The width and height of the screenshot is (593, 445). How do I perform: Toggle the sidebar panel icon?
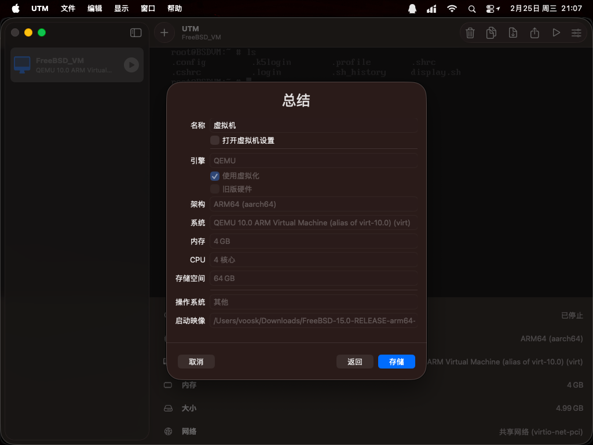click(x=136, y=33)
